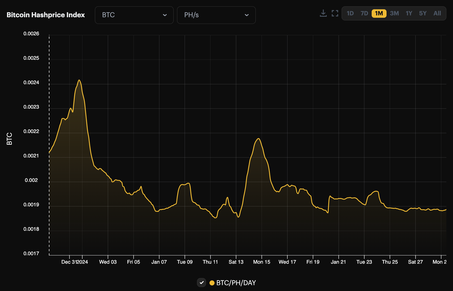Uncheck the series visibility checkmark
Image resolution: width=453 pixels, height=291 pixels.
tap(201, 282)
